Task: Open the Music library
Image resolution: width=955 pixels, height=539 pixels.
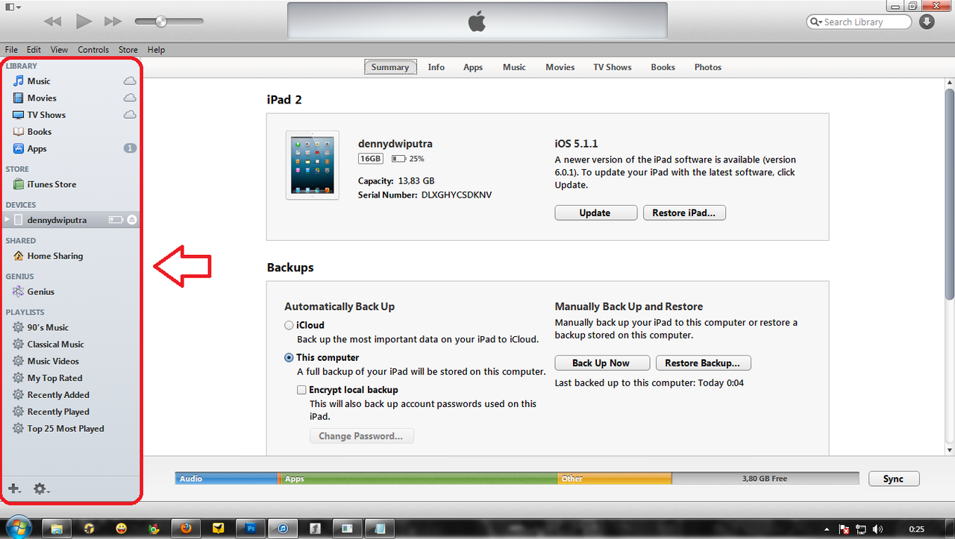Action: tap(39, 81)
